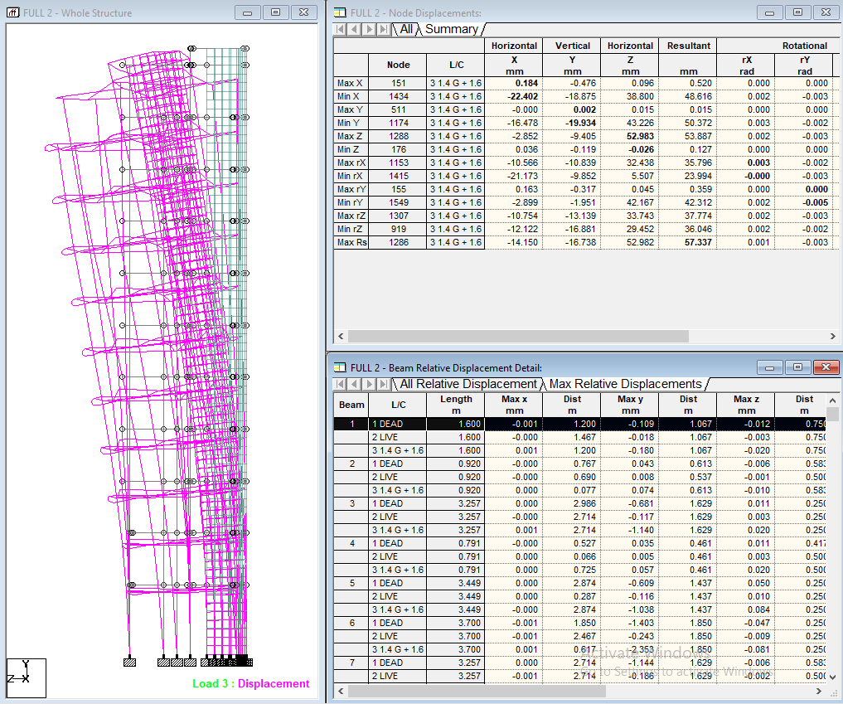Viewport: 843px width, 704px height.
Task: Click the scroll-up arrow in beam table
Action: tap(832, 401)
